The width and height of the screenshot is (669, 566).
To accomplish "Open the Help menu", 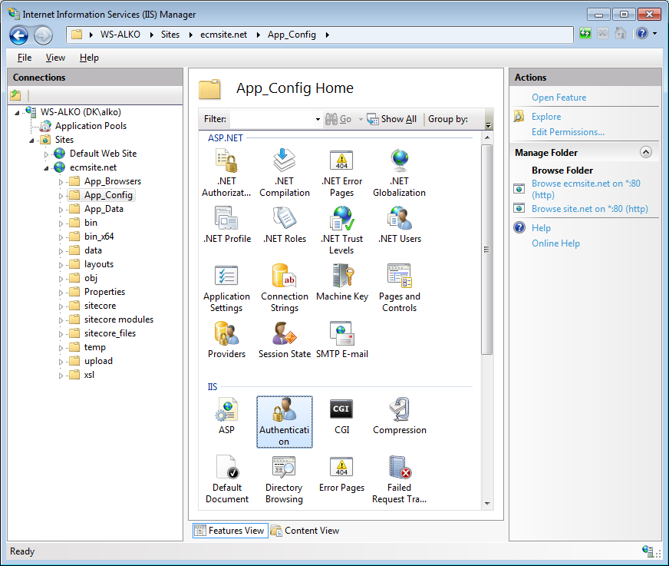I will [89, 58].
